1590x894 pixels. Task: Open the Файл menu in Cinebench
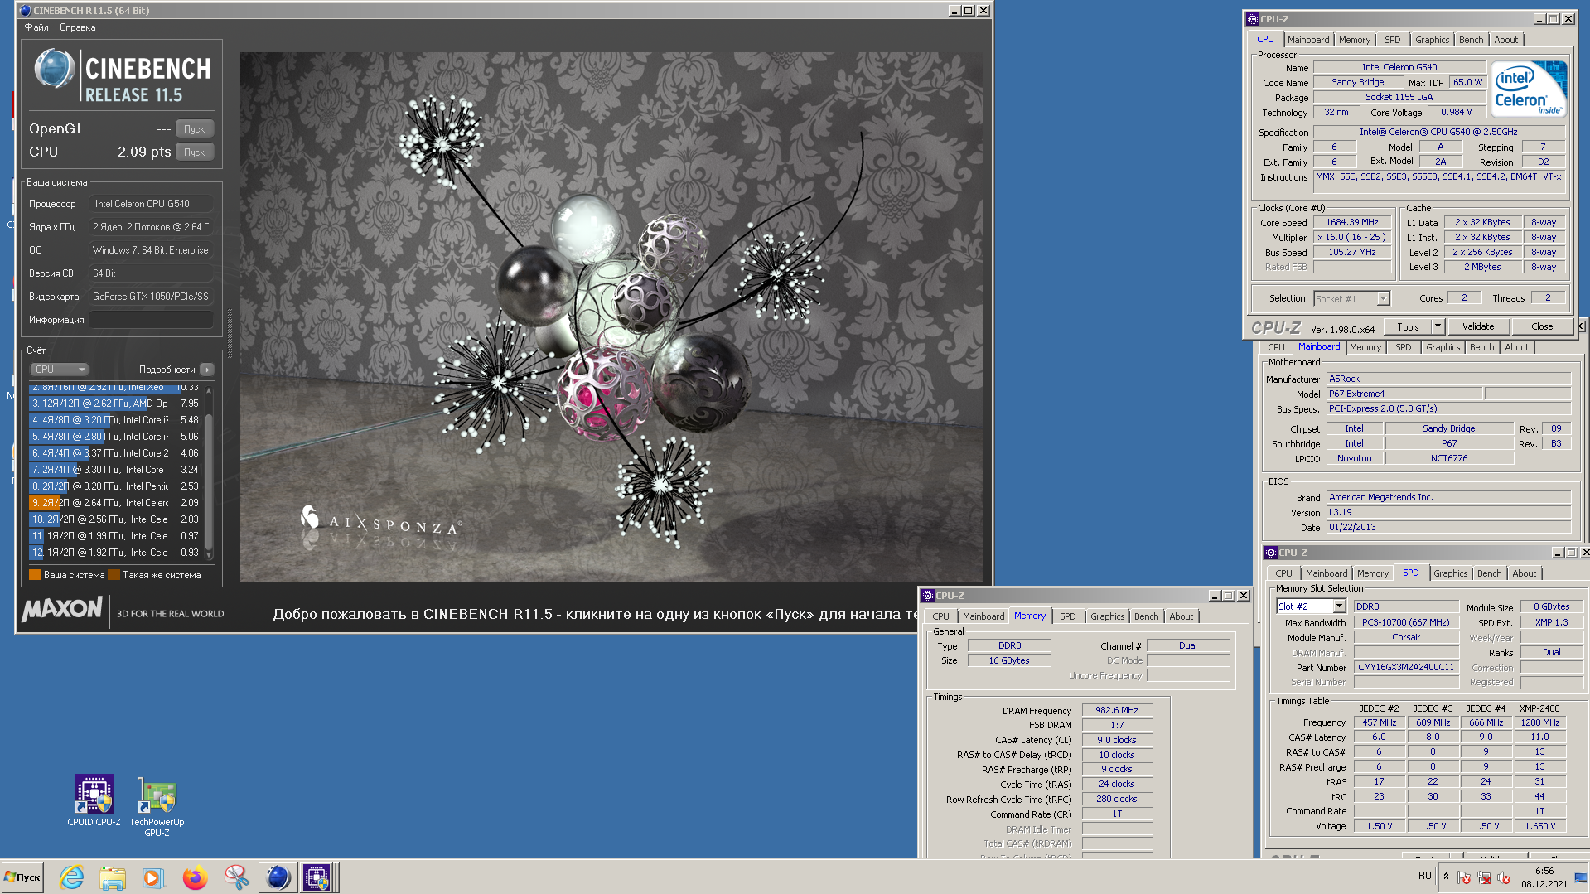[x=36, y=27]
